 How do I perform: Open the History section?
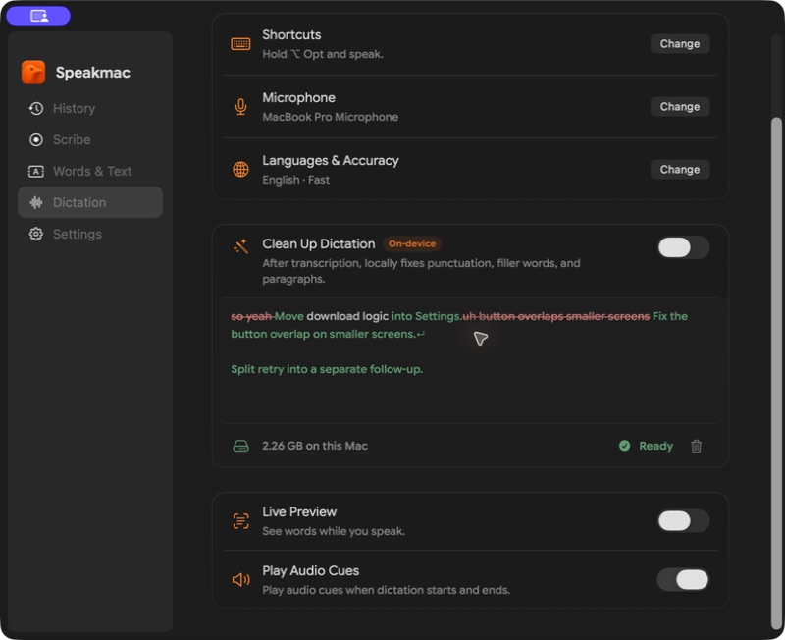[90, 108]
